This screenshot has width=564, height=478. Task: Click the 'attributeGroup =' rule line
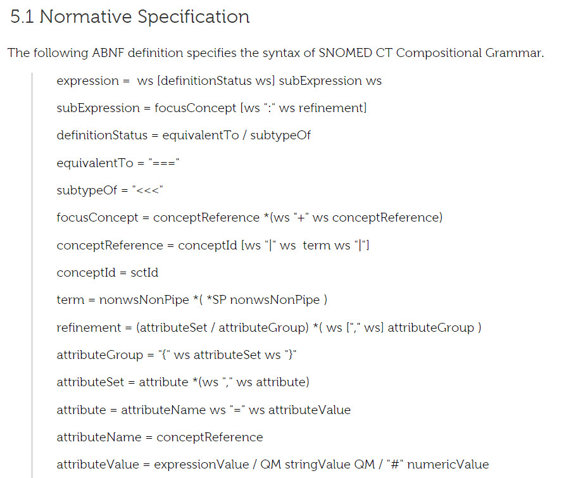point(176,355)
